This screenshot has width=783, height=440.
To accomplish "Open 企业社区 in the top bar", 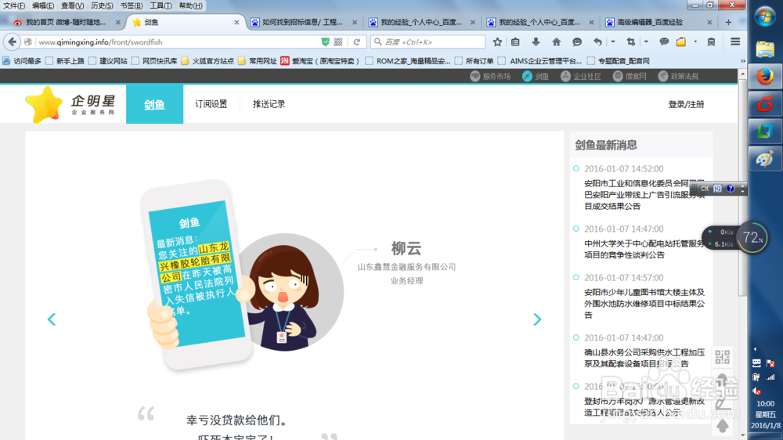I will 581,77.
